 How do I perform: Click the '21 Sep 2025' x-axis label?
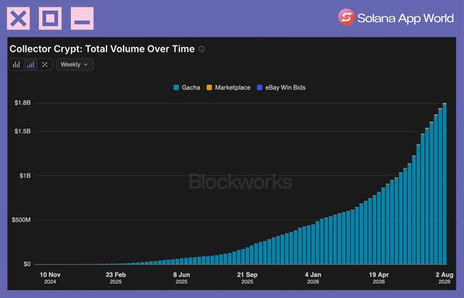click(x=247, y=278)
